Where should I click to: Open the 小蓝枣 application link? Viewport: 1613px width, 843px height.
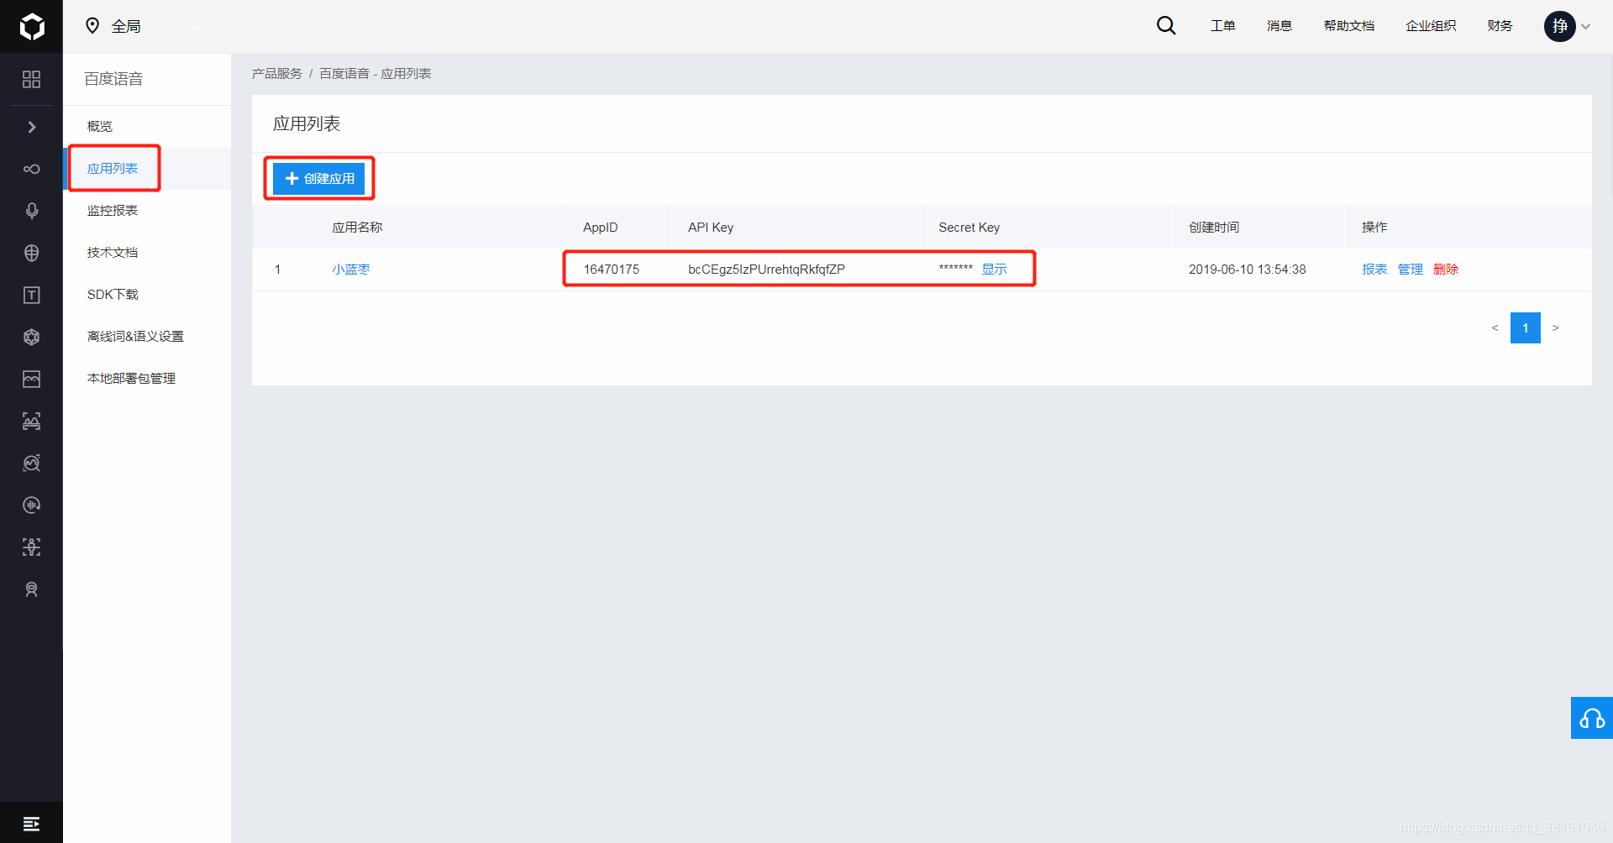(x=350, y=270)
